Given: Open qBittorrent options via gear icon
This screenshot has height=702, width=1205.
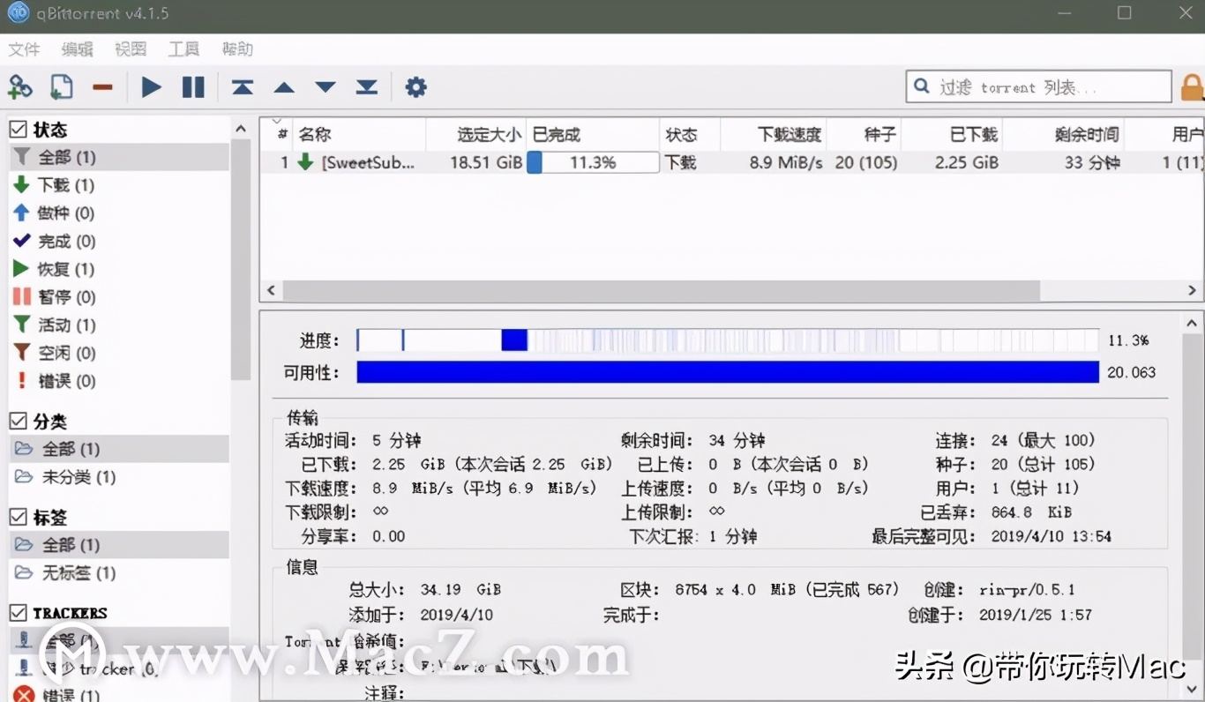Looking at the screenshot, I should [x=415, y=86].
